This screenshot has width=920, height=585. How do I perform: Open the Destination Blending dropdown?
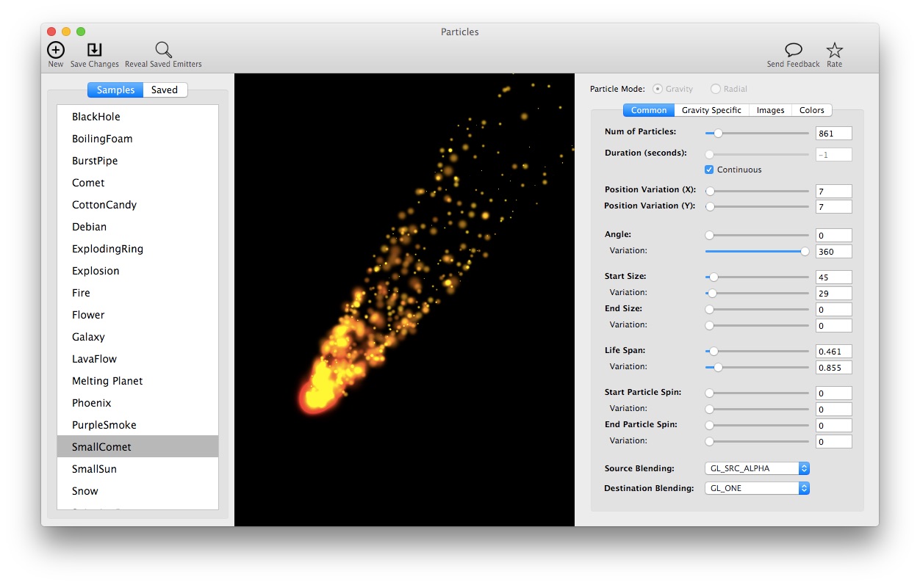[757, 487]
